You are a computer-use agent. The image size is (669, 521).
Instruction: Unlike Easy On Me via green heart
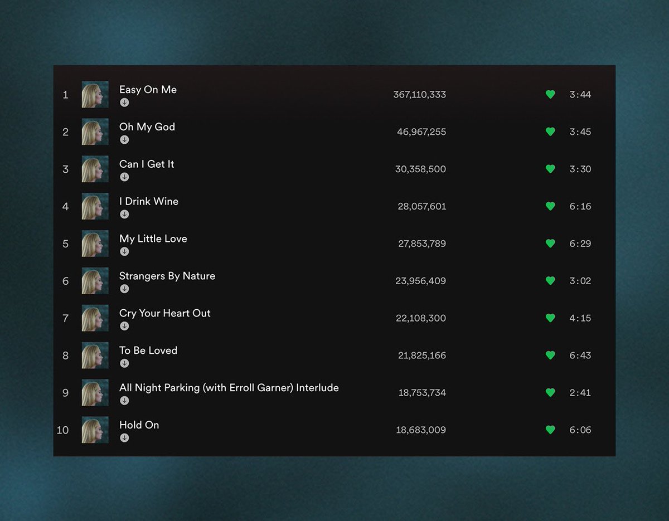(x=550, y=95)
